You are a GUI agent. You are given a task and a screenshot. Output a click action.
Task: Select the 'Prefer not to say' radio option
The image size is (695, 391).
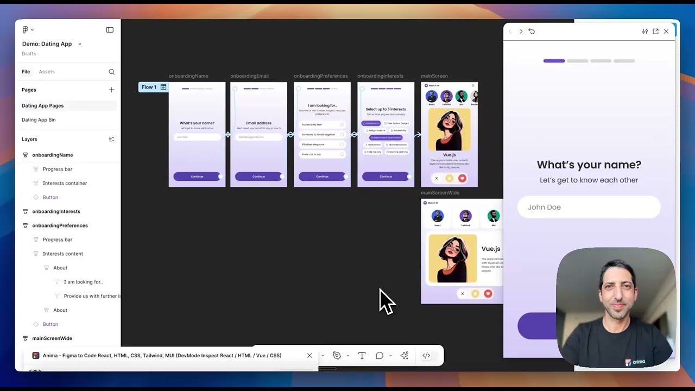point(322,154)
